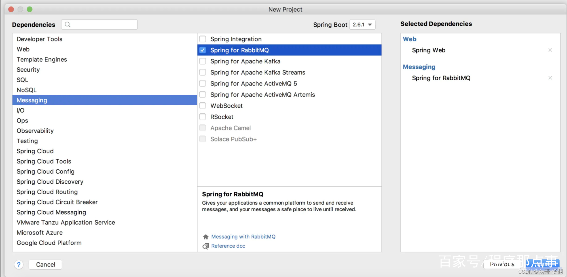Select Spring Cloud Messaging category
567x277 pixels.
coord(105,212)
